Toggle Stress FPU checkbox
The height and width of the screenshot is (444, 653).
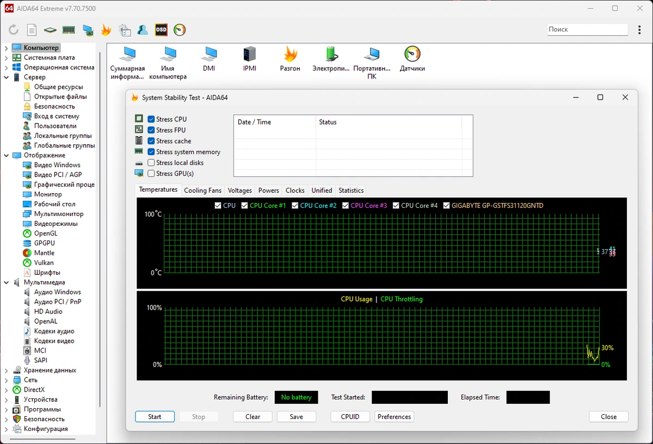tap(151, 130)
